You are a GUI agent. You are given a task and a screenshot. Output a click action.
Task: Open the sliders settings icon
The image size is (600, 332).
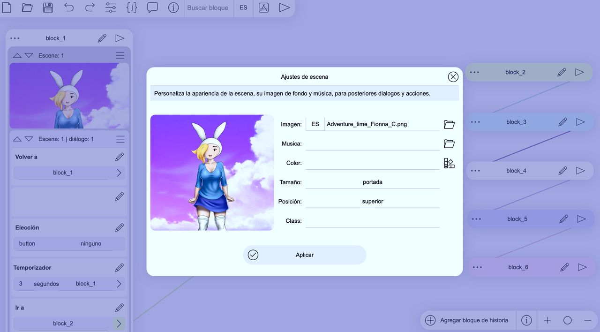point(111,8)
